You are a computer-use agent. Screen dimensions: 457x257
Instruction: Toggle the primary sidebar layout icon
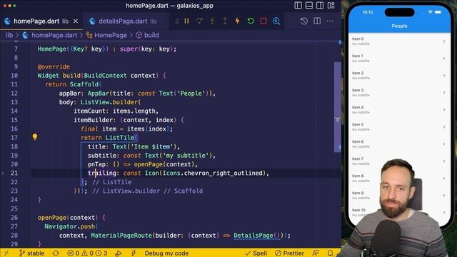click(x=298, y=6)
